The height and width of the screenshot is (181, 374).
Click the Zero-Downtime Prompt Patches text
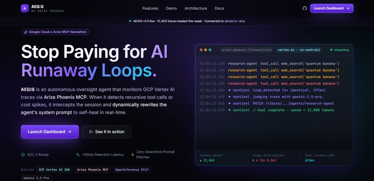(x=155, y=155)
